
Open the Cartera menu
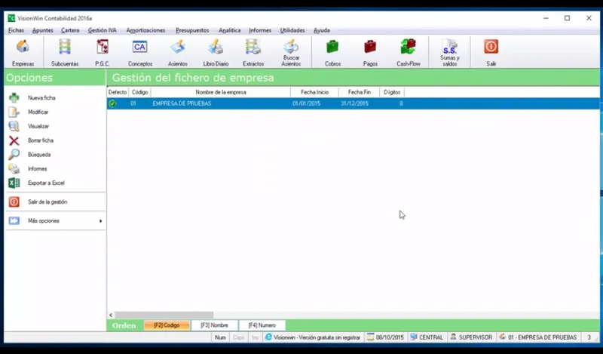click(70, 30)
